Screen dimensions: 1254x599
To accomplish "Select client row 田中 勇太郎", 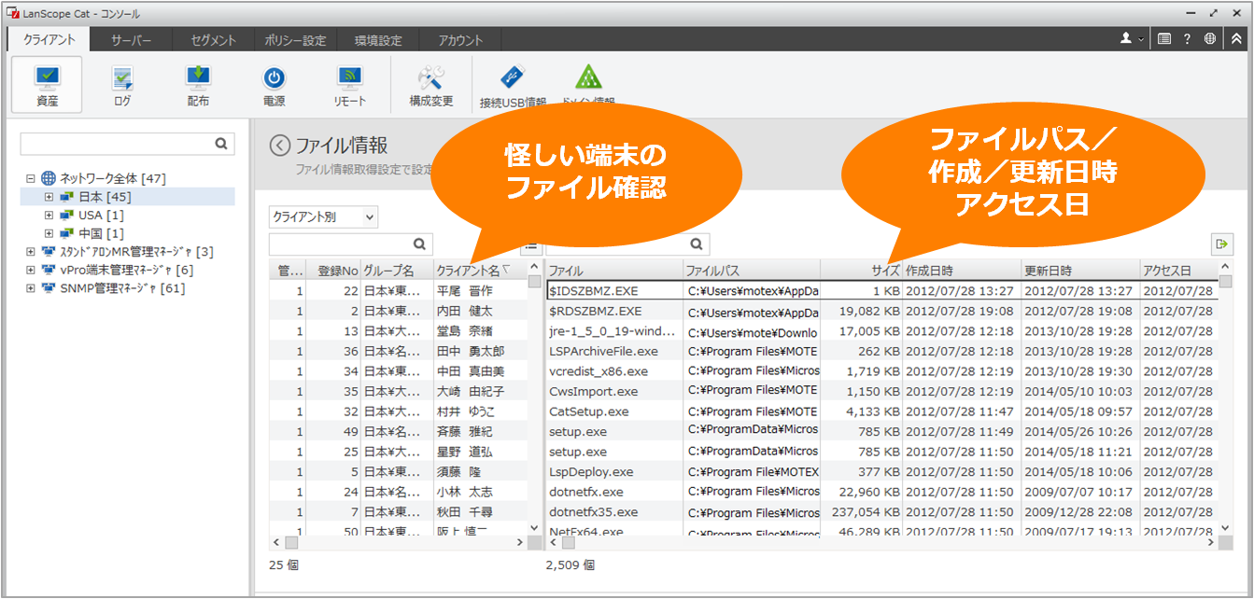I will click(x=399, y=351).
